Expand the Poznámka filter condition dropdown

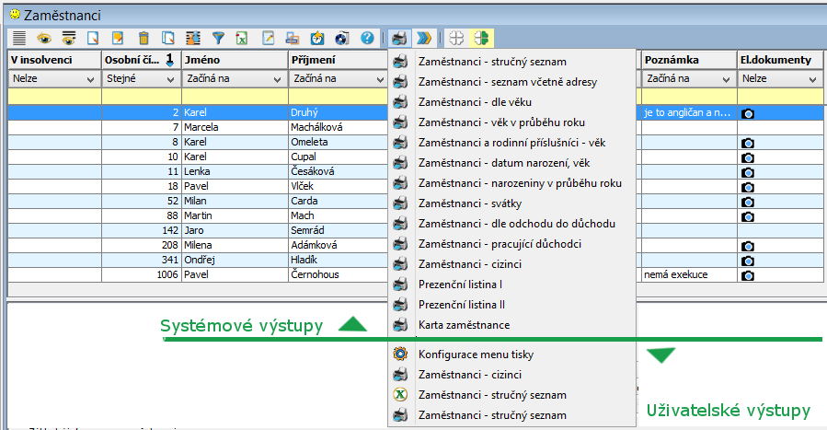(x=726, y=79)
